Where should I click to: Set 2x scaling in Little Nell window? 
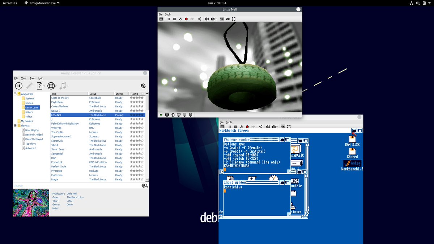(x=228, y=19)
